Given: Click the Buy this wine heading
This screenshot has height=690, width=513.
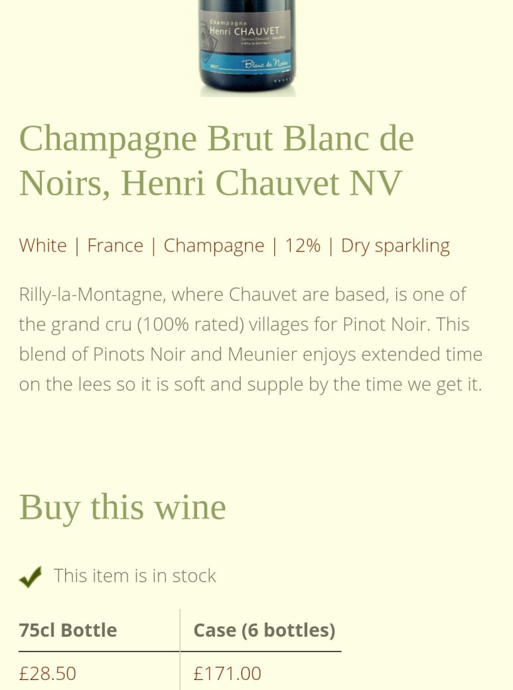Looking at the screenshot, I should 122,507.
